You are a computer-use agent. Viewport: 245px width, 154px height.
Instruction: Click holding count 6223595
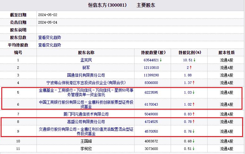point(151,92)
